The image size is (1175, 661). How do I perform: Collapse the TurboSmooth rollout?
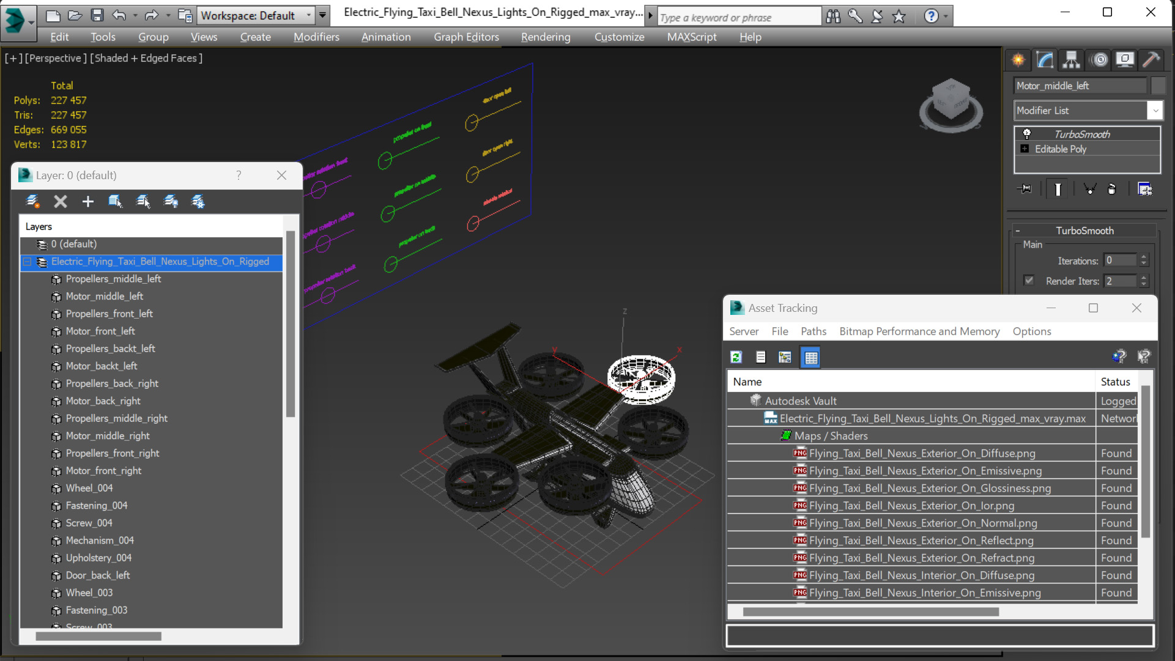1018,231
